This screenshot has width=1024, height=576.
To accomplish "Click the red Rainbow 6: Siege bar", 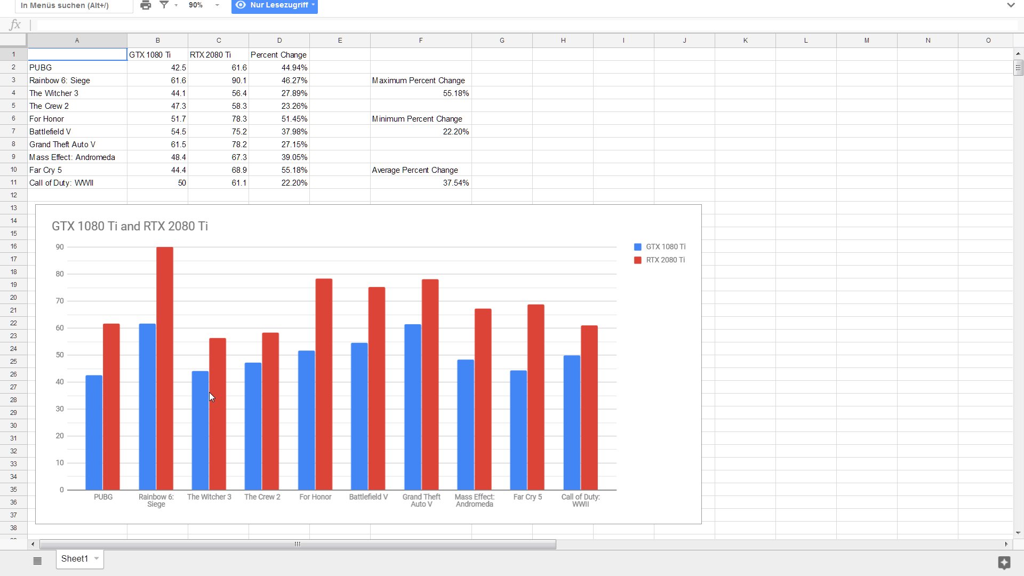I will 165,368.
